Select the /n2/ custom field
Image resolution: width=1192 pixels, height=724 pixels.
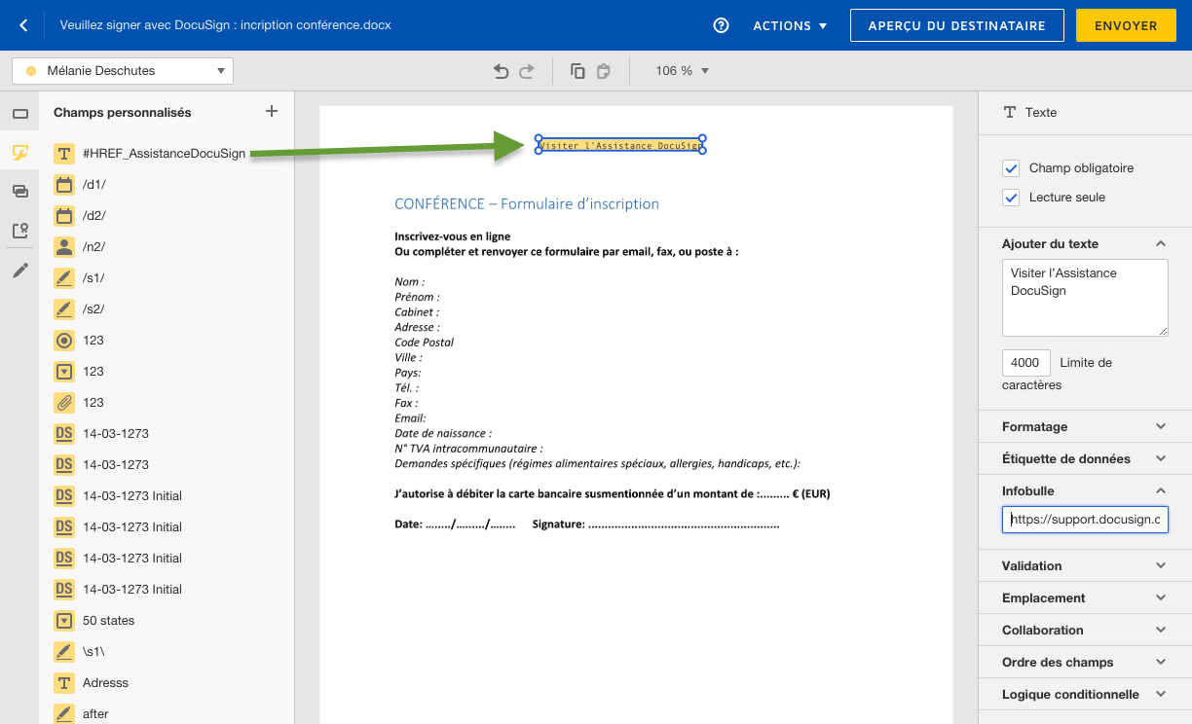tap(94, 247)
